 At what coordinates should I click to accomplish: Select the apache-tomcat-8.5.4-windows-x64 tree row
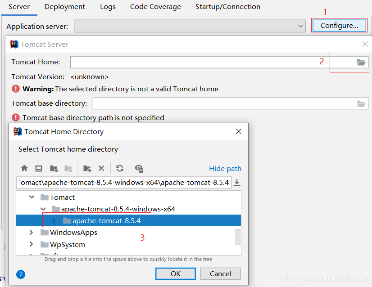129,209
